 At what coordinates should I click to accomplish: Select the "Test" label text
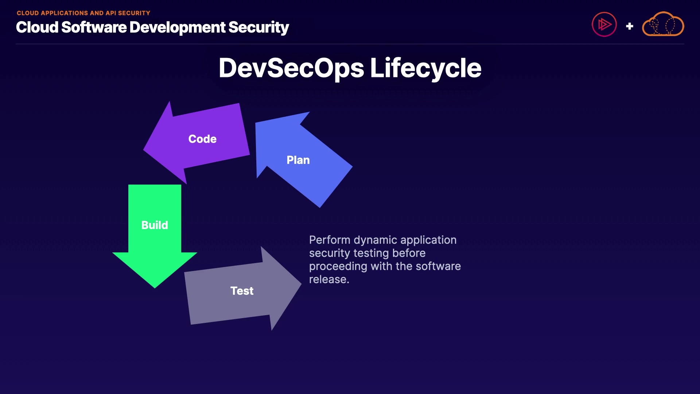(x=242, y=291)
